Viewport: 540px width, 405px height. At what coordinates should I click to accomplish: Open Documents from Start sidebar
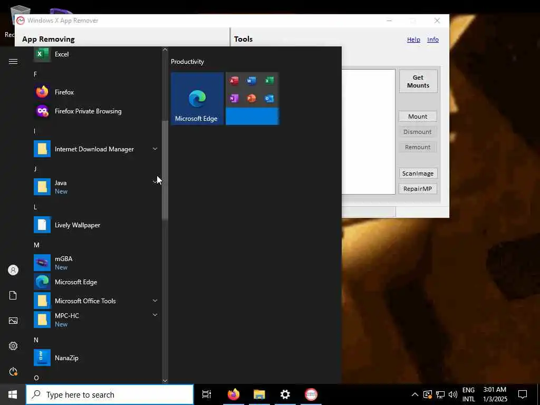click(x=13, y=295)
